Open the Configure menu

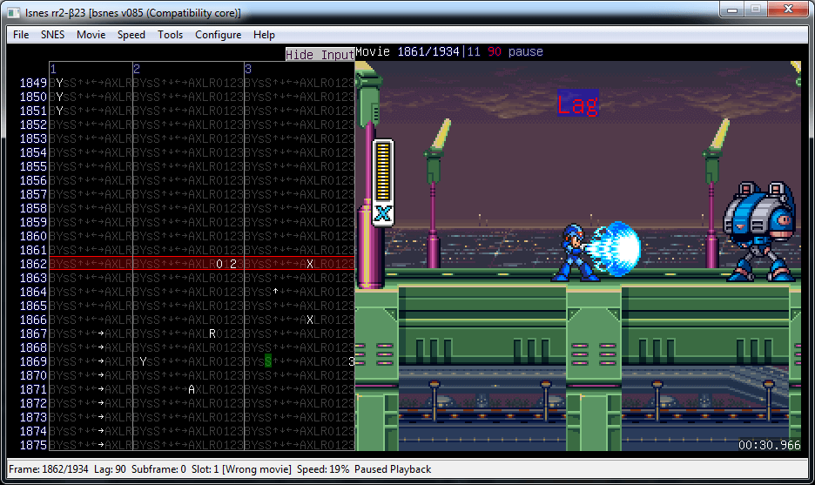218,35
